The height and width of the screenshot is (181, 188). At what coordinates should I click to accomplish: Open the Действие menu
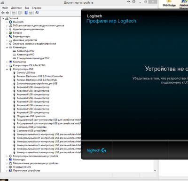(x=16, y=8)
